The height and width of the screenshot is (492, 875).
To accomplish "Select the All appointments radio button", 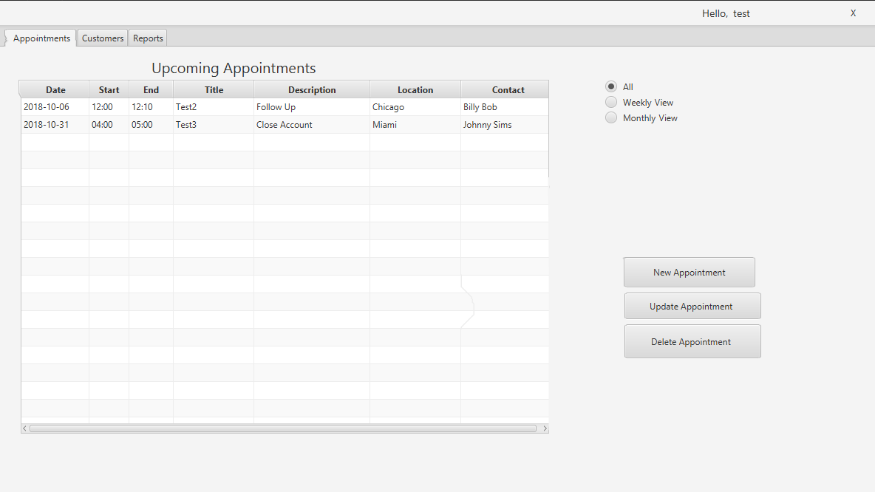I will [611, 86].
